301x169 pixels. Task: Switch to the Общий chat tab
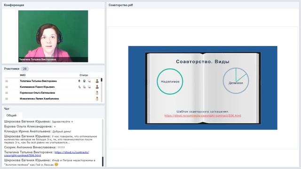click(x=11, y=115)
